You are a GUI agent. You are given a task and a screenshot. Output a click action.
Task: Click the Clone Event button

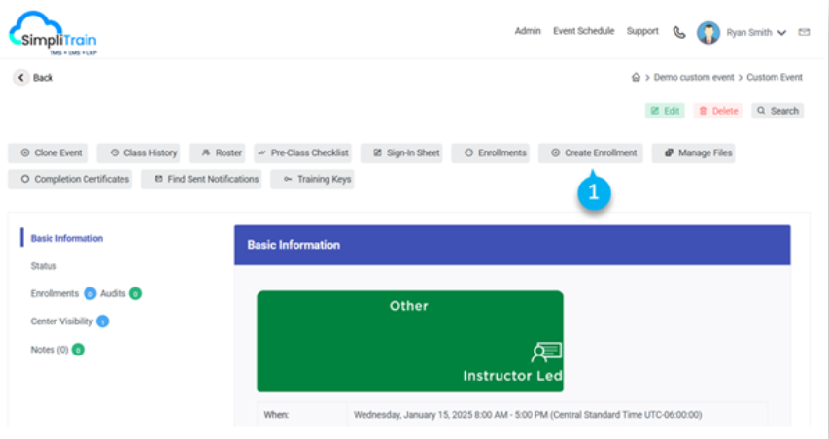[49, 153]
